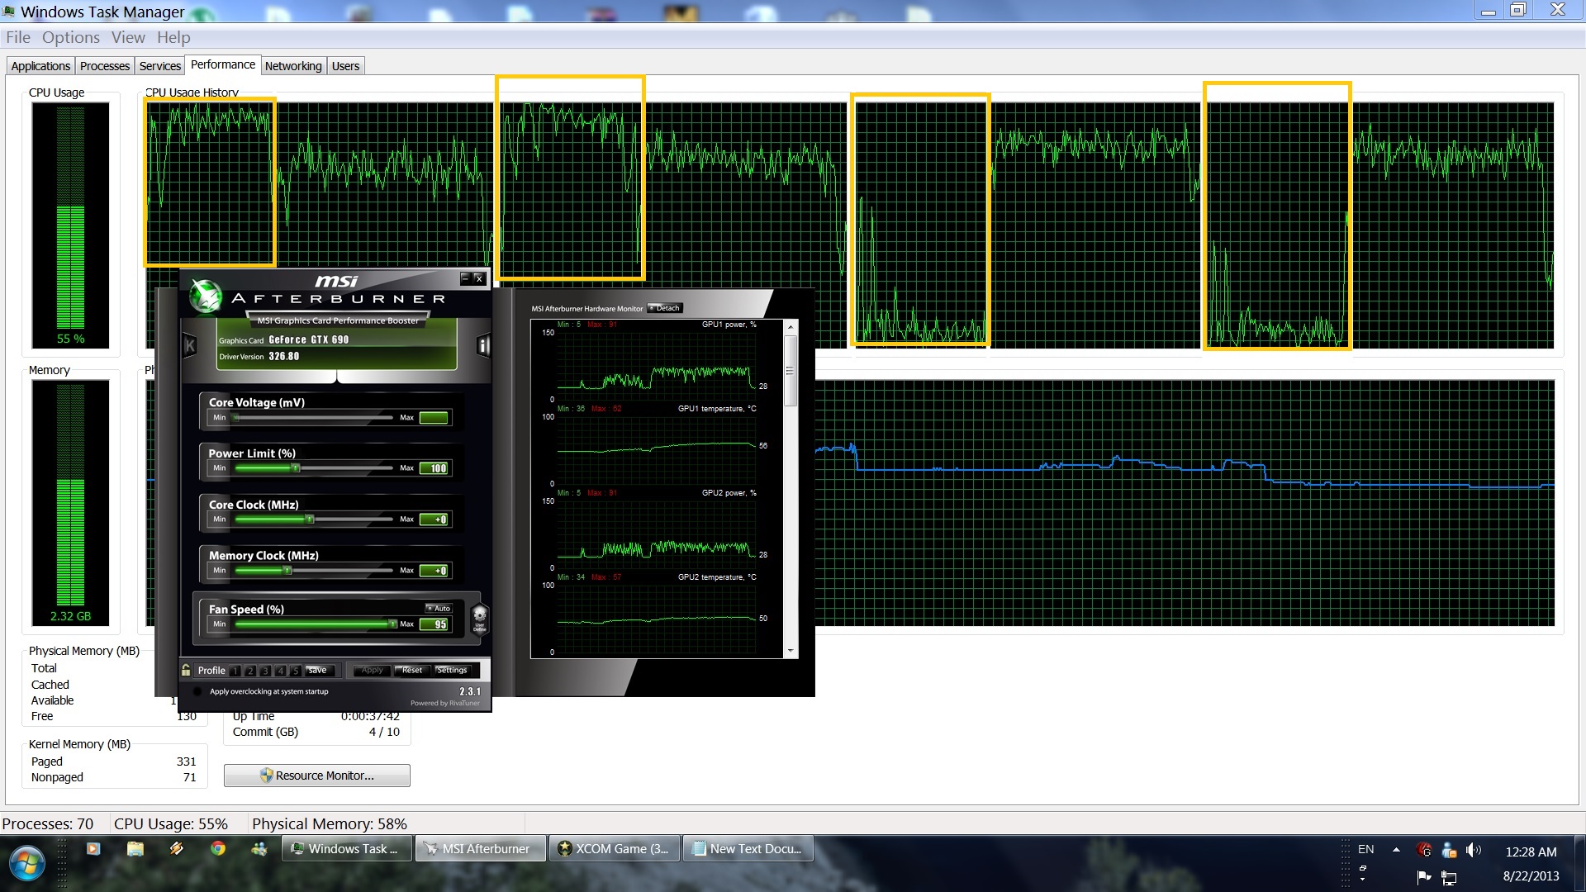
Task: Select profile slot 5
Action: (295, 671)
